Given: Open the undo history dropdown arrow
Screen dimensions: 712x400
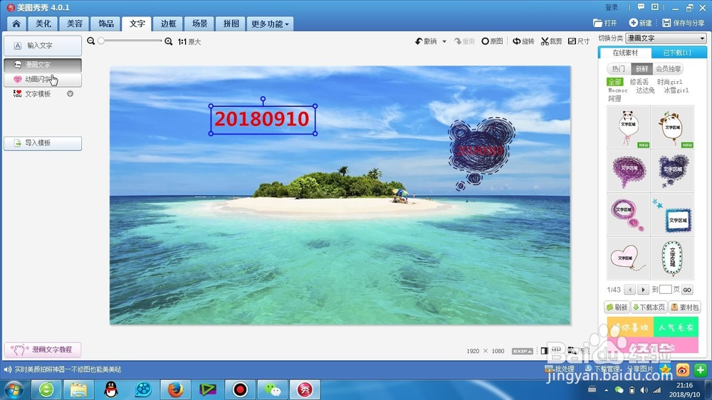Looking at the screenshot, I should (x=444, y=41).
